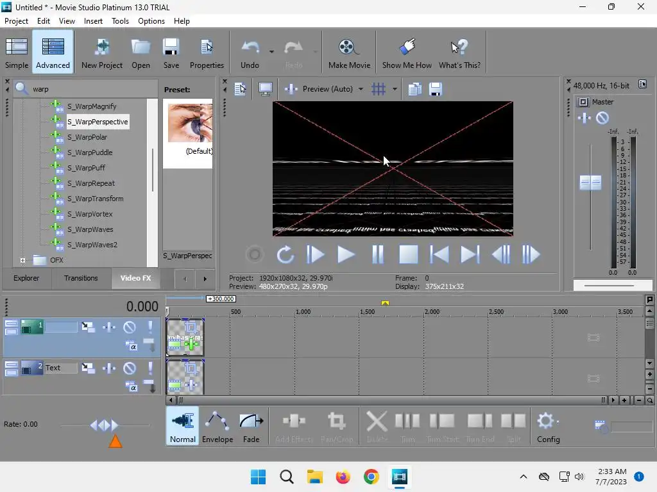Go to start of project
This screenshot has height=492, width=657.
[x=439, y=254]
